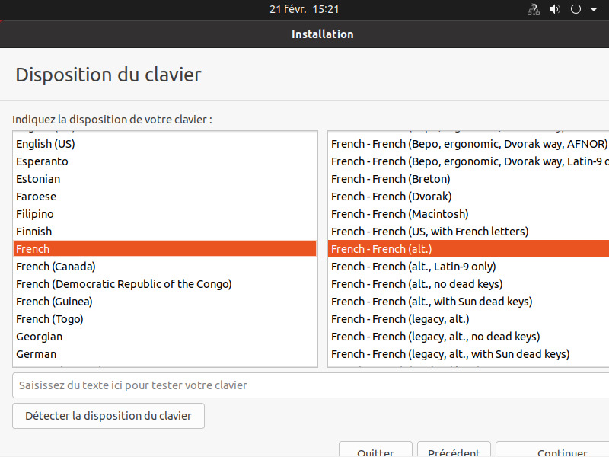Click the network connection icon in top bar
609x457 pixels.
[x=534, y=10]
